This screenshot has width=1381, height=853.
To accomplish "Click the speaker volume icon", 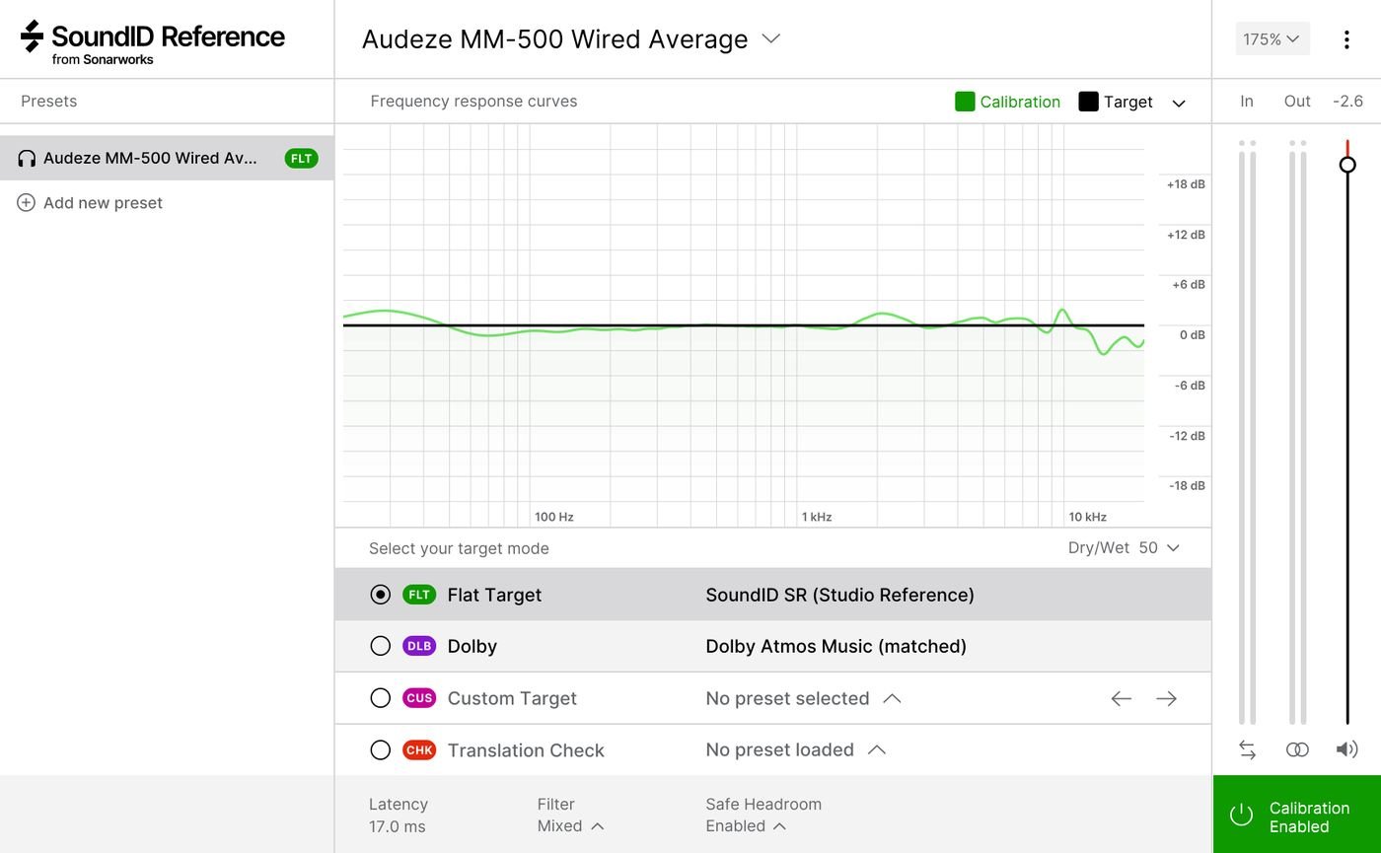I will click(1346, 749).
